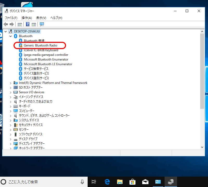Click the Back arrow toolbar icon

point(6,24)
